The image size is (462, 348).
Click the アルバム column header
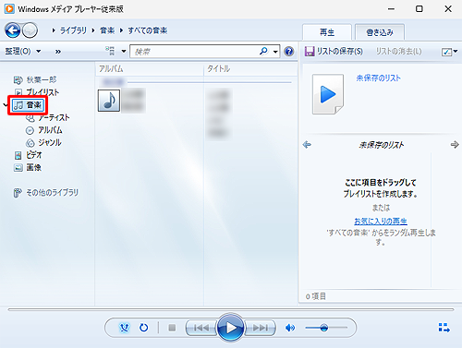point(149,68)
